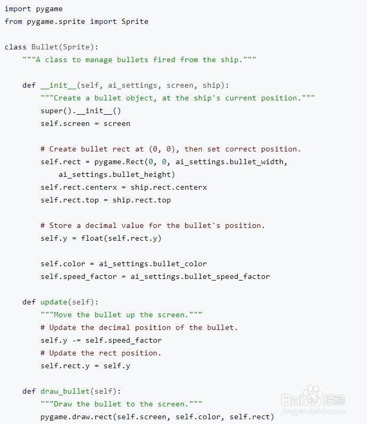Click the "class Bullet(Sprite):" definition
Screen dimensions: 367x424
(x=51, y=47)
